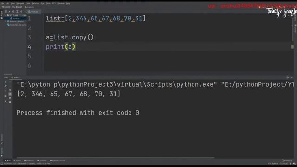Viewport: 297px width, 167px height.
Task: Hide the Run panel with minimize icon
Action: (292, 77)
